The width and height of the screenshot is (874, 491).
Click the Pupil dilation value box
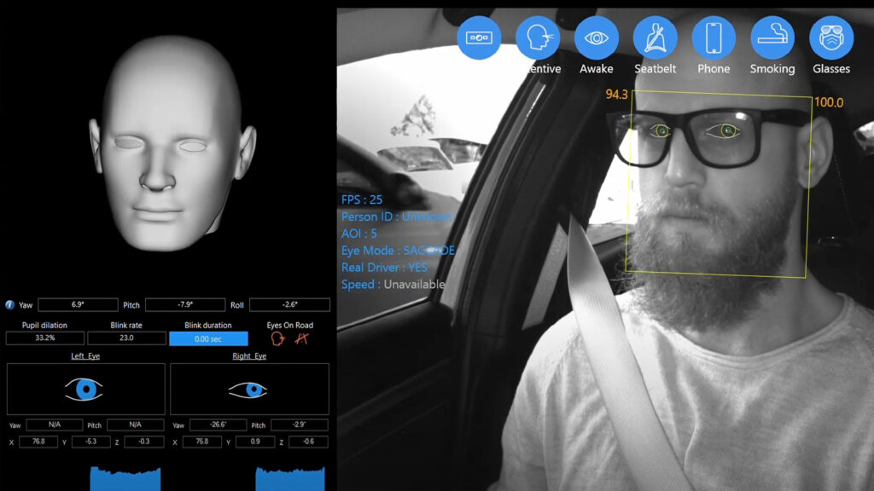(x=44, y=338)
